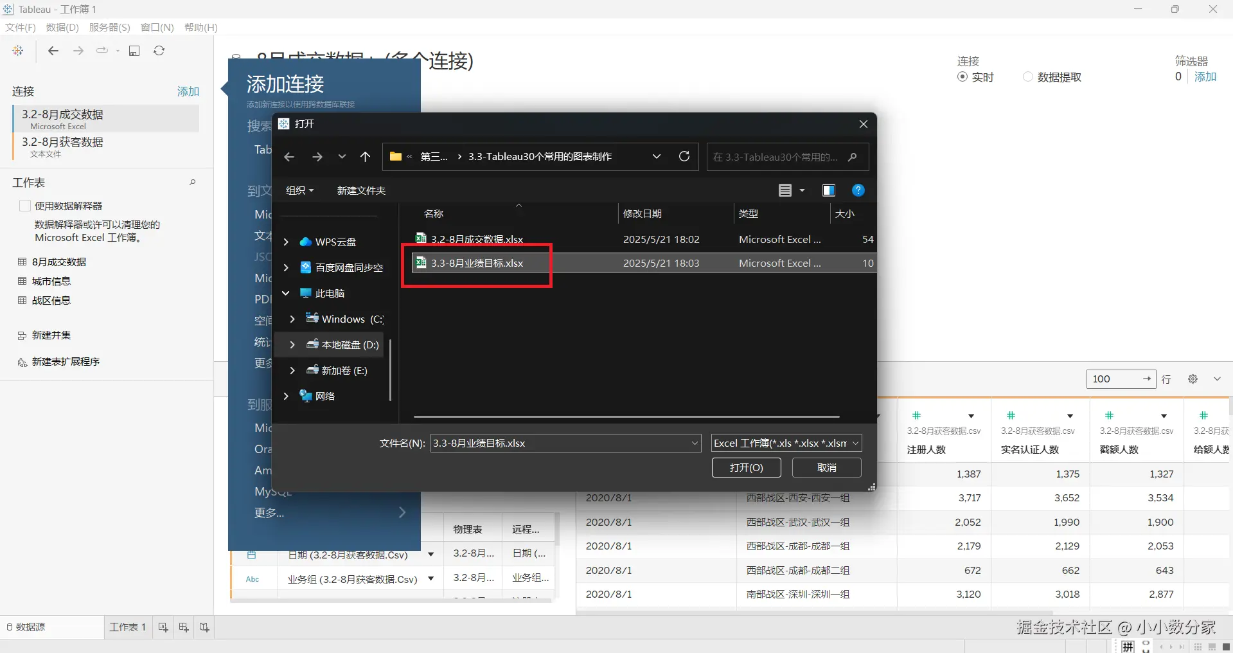Click 新建并集 in the left pane
This screenshot has width=1233, height=653.
(x=51, y=335)
